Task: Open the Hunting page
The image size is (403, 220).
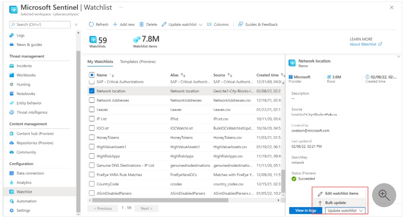Action: [23, 84]
